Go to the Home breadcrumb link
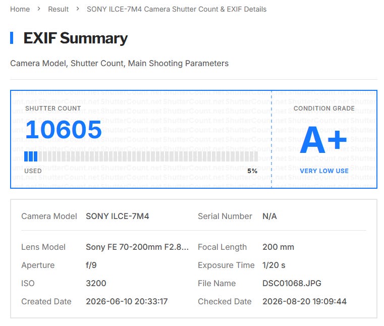Screen dimensions: 384x326 pos(20,9)
